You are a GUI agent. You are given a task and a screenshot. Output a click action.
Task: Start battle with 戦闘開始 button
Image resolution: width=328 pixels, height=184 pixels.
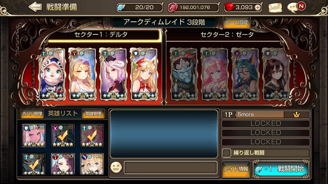click(x=281, y=169)
